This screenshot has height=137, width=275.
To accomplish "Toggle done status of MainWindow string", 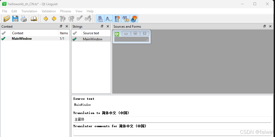I will pos(74,39).
